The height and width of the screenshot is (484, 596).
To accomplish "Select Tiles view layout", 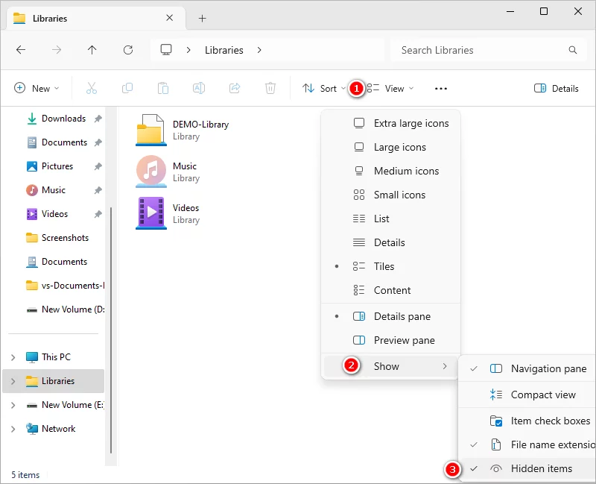I will coord(390,266).
